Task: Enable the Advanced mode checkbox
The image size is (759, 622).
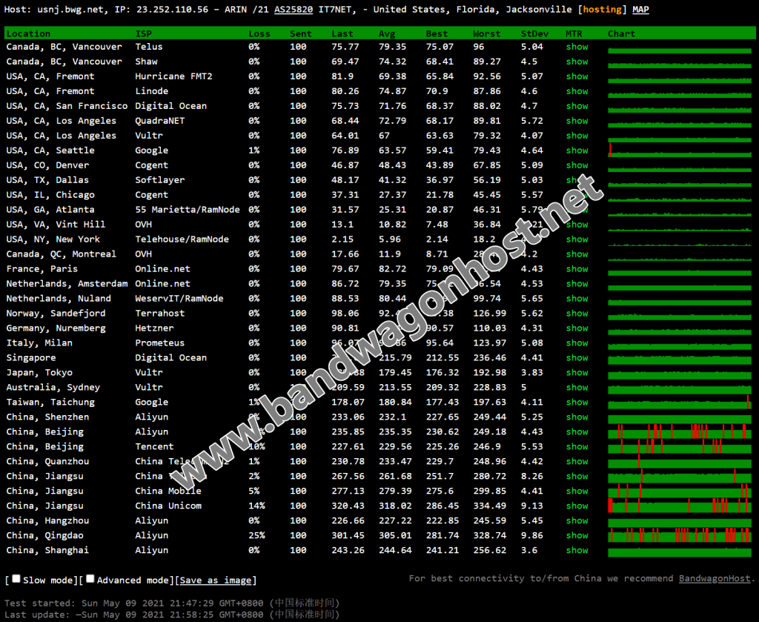Action: pyautogui.click(x=90, y=579)
